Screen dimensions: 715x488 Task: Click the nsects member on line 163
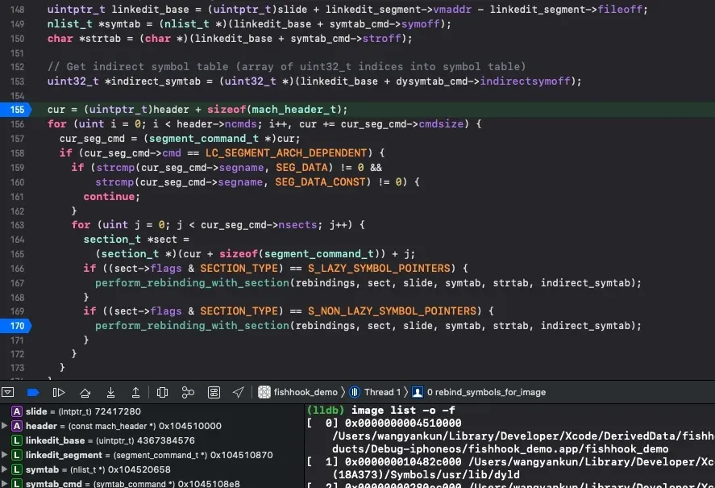(x=297, y=225)
